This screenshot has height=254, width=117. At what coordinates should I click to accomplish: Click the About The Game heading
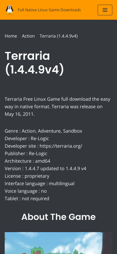59,217
